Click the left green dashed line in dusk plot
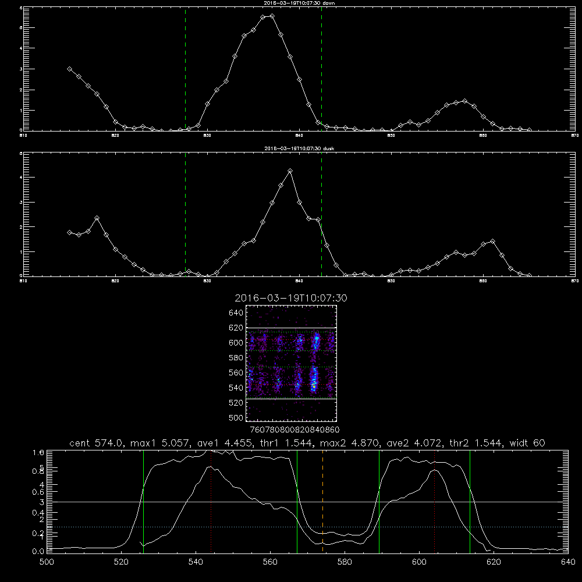This screenshot has height=582, width=582. [185, 214]
